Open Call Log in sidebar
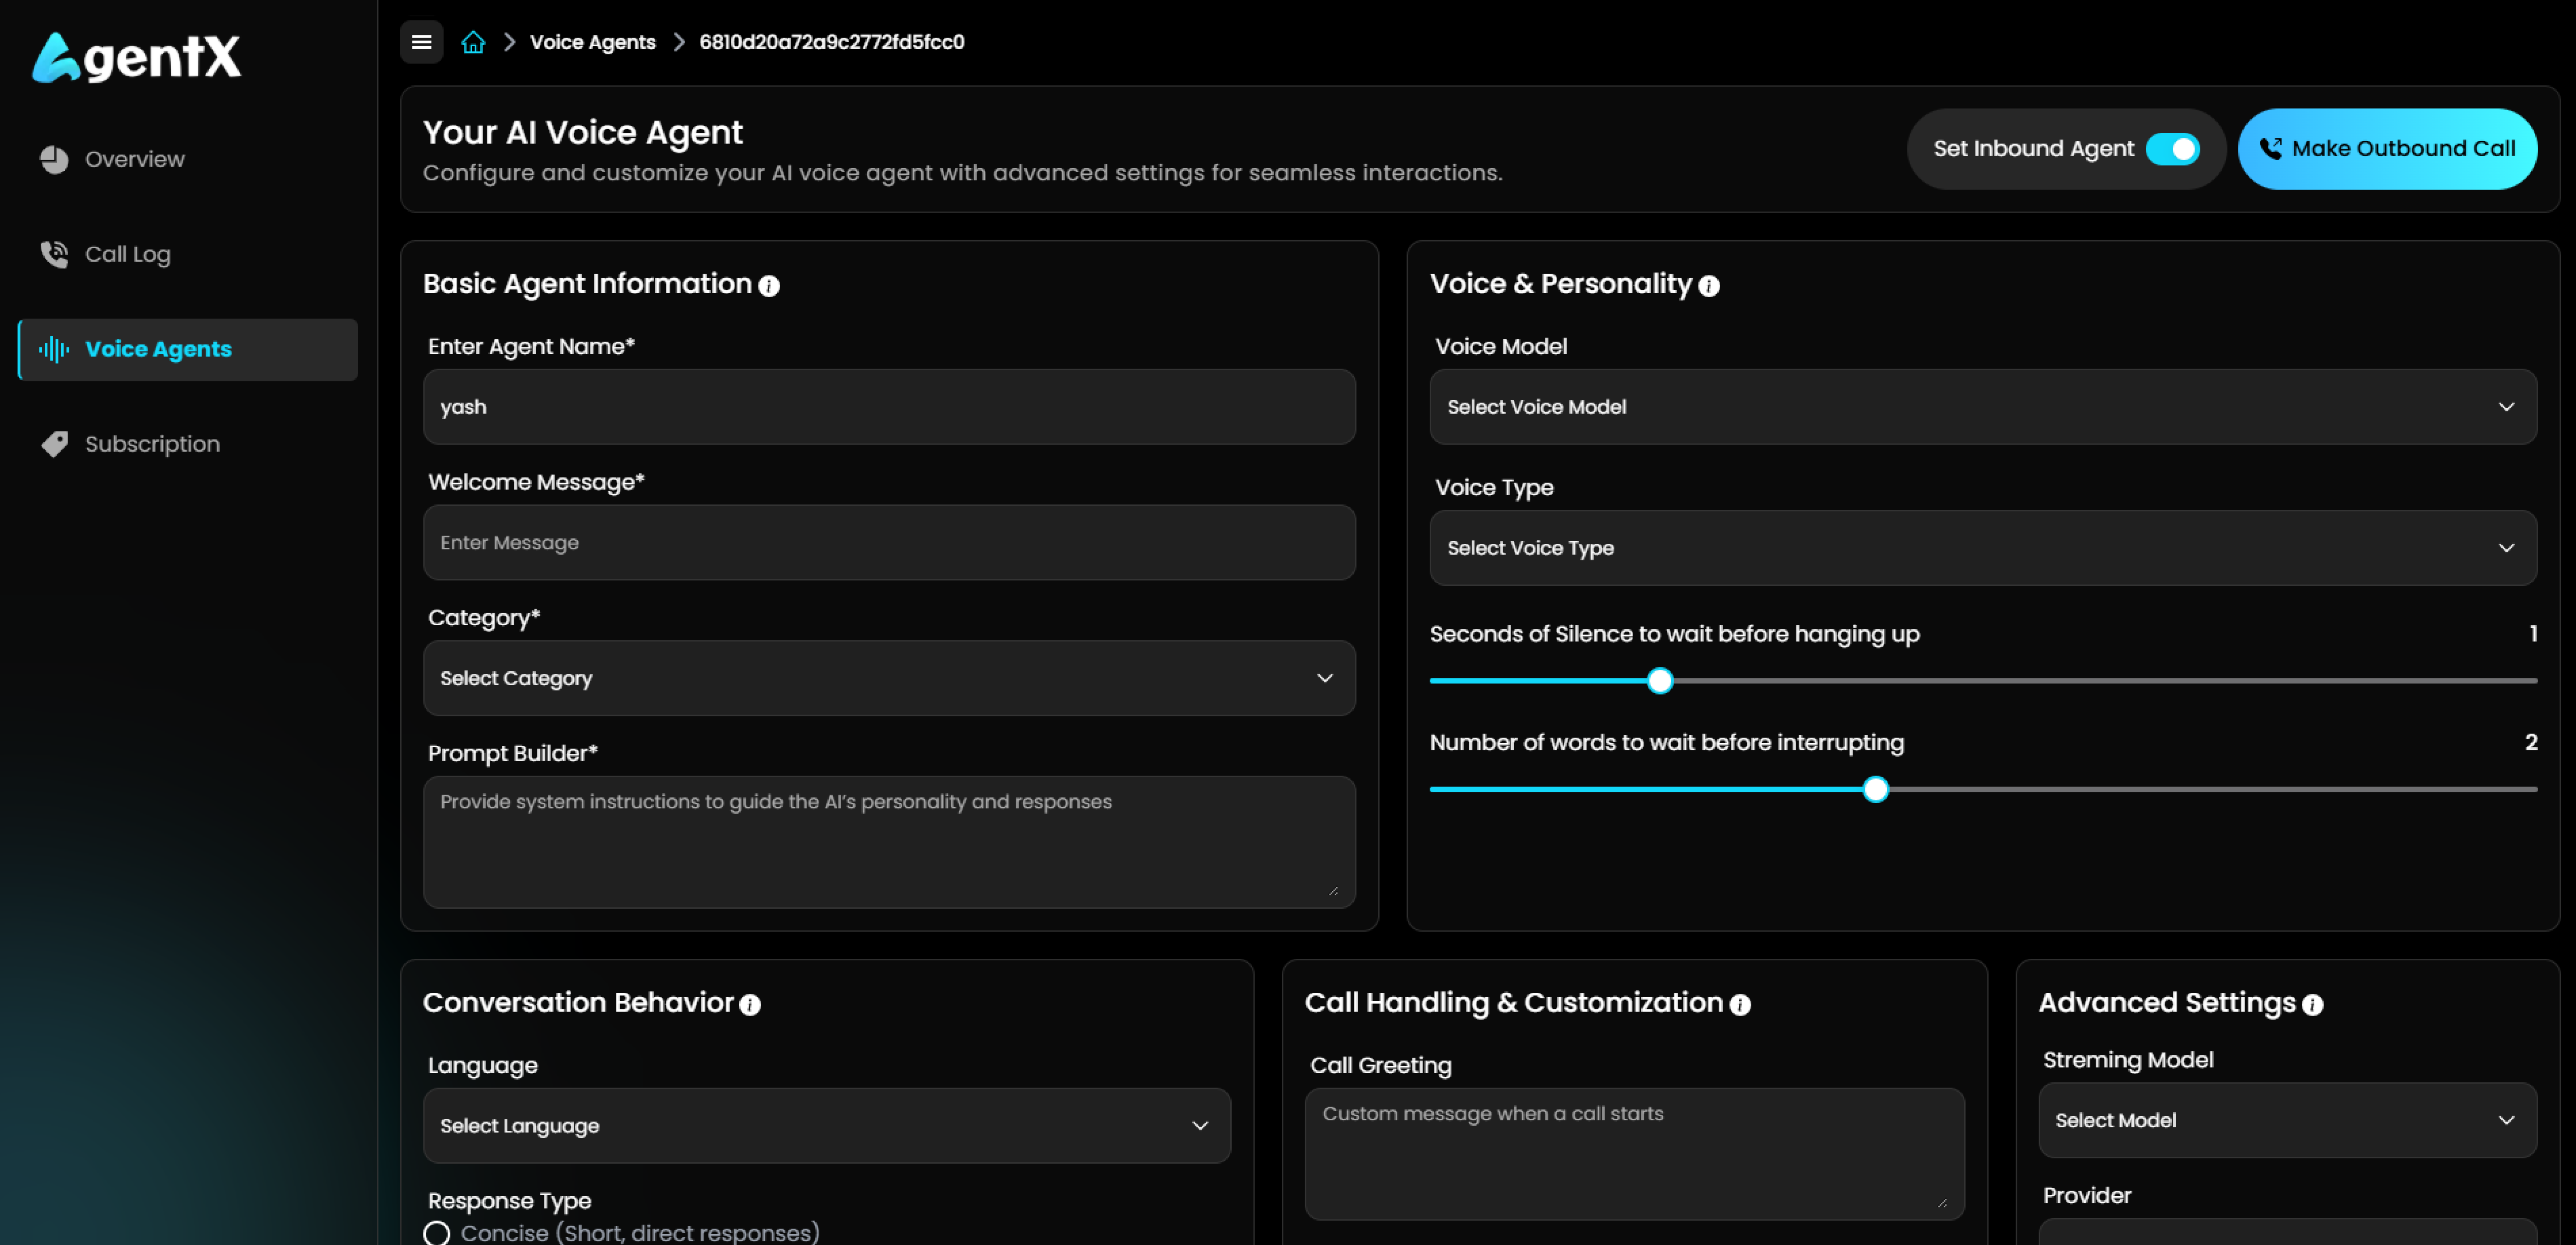 tap(127, 254)
